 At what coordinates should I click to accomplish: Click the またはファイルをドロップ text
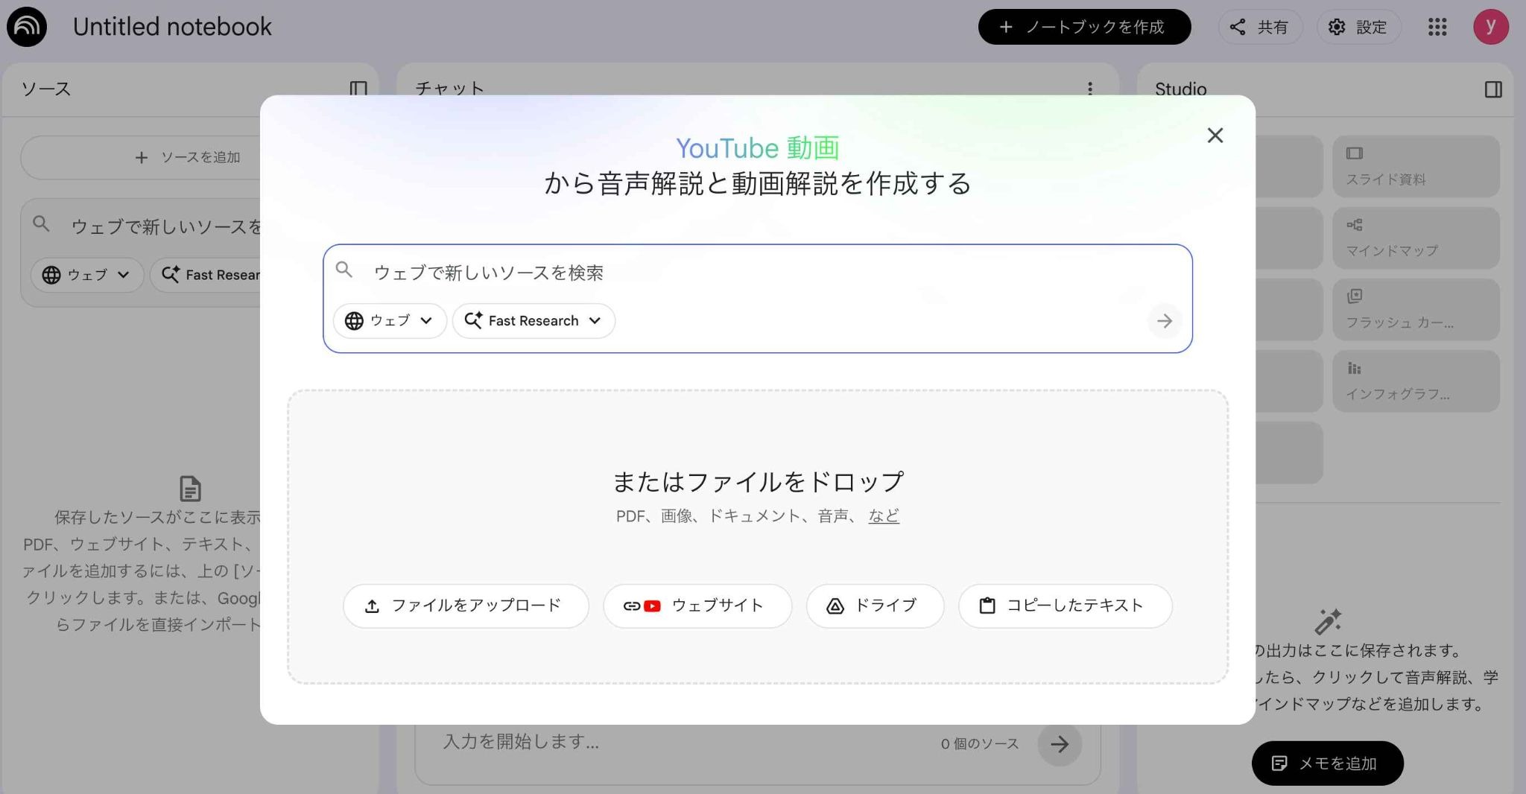coord(758,482)
